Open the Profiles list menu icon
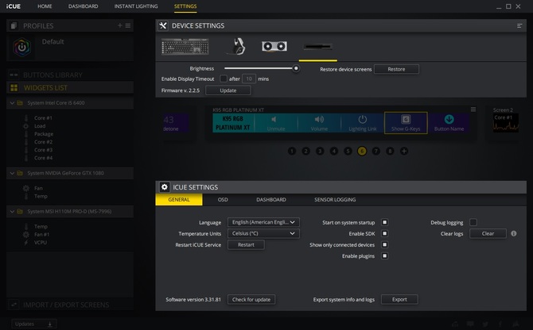Image resolution: width=533 pixels, height=330 pixels. point(128,25)
